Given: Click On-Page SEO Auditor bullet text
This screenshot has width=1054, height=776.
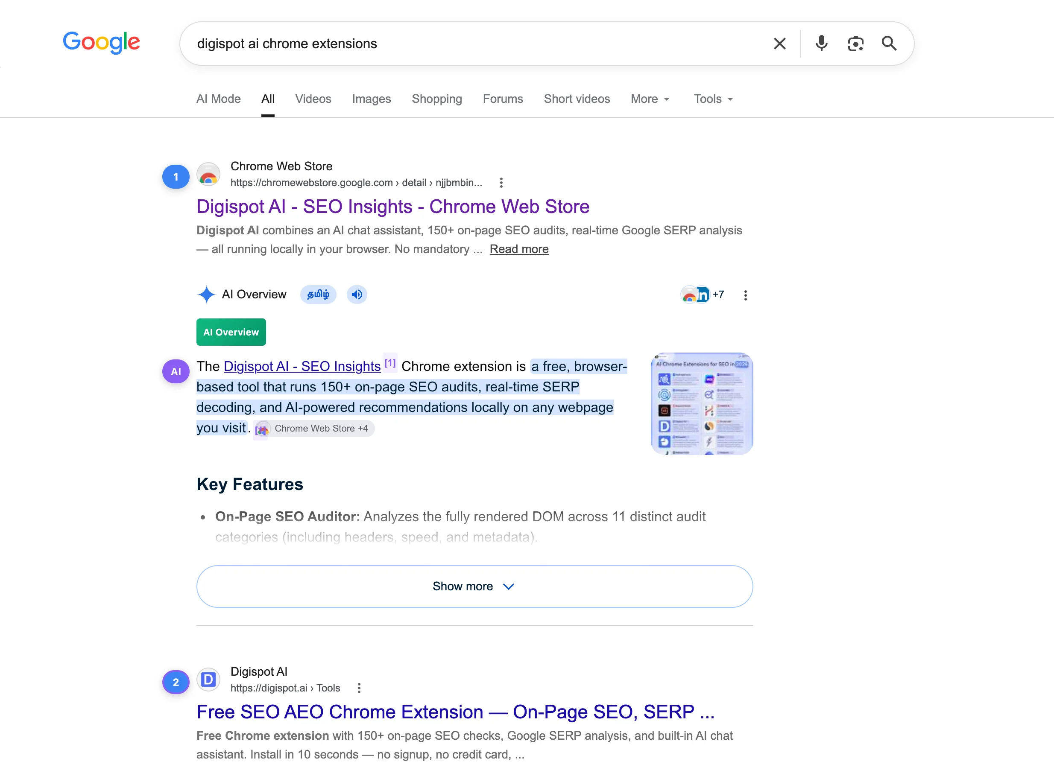Looking at the screenshot, I should (460, 527).
